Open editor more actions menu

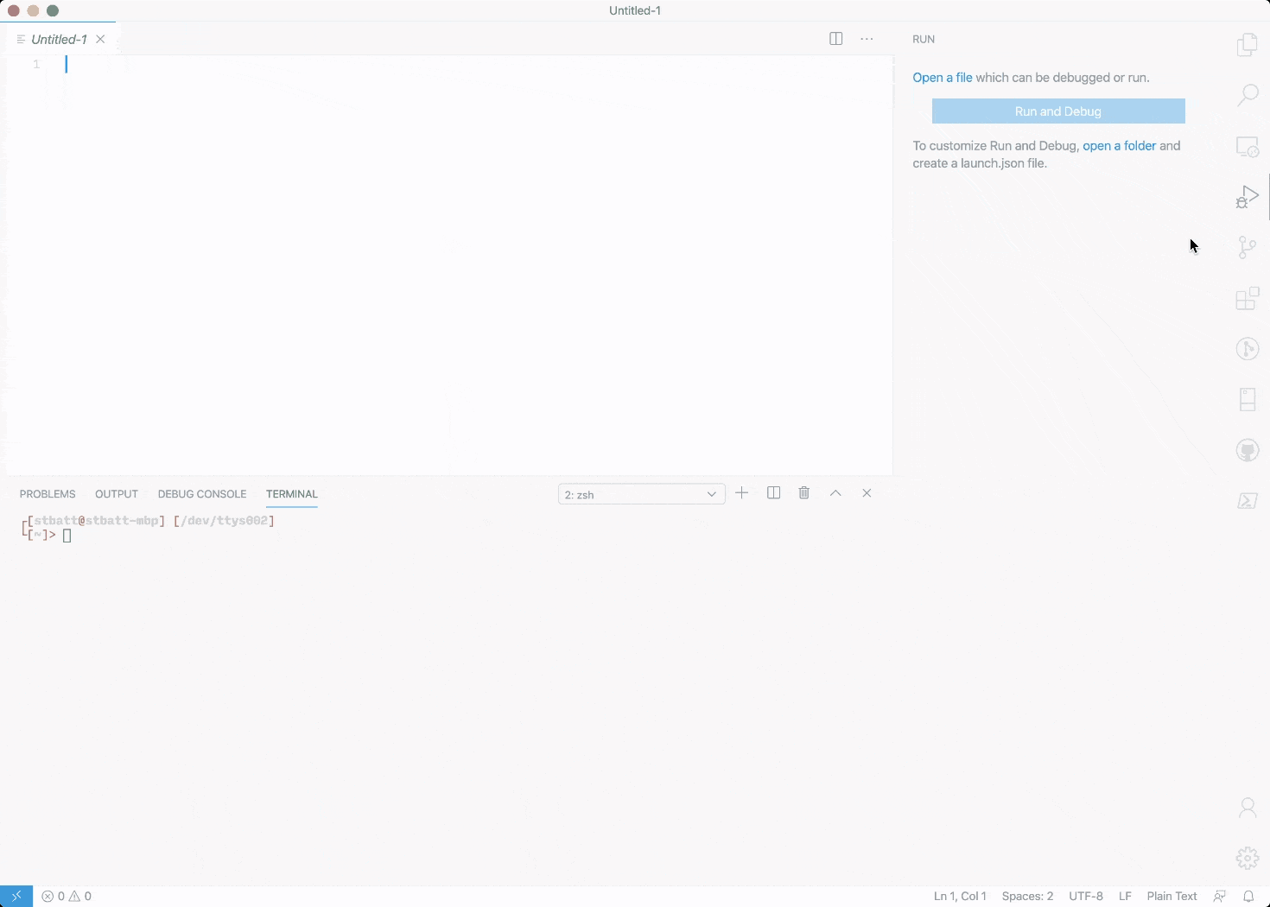point(867,39)
